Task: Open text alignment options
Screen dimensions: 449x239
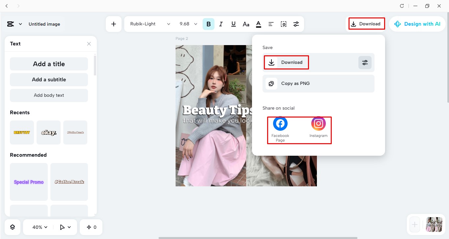Action: (x=271, y=24)
